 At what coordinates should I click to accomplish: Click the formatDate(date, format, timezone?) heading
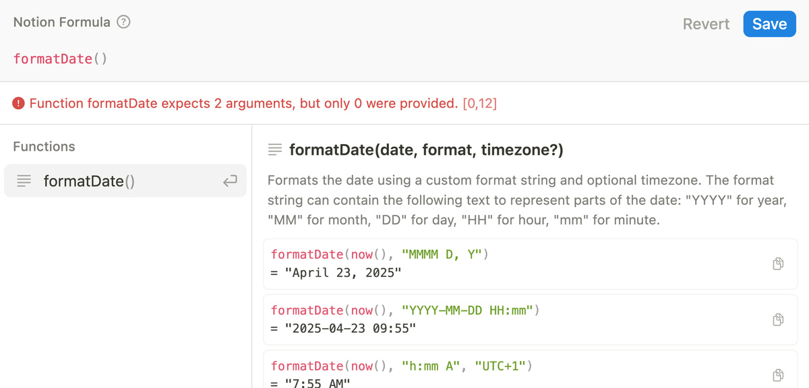(x=426, y=150)
